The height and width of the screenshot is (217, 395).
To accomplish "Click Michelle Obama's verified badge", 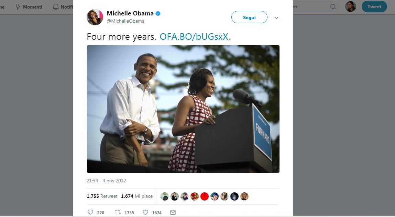I will (x=158, y=14).
